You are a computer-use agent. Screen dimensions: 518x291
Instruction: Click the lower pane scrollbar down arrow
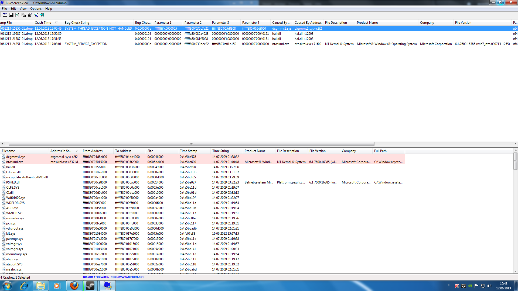coord(516,271)
